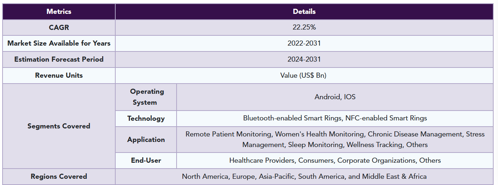The width and height of the screenshot is (498, 185).
Task: Click the End-User segment label
Action: click(146, 160)
